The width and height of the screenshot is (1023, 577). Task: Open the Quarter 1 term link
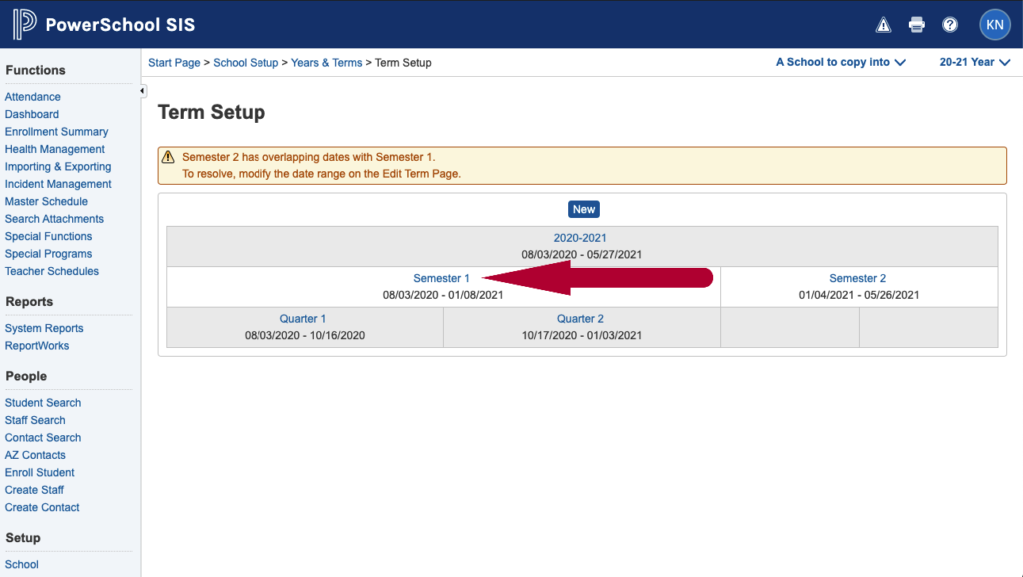pos(303,319)
